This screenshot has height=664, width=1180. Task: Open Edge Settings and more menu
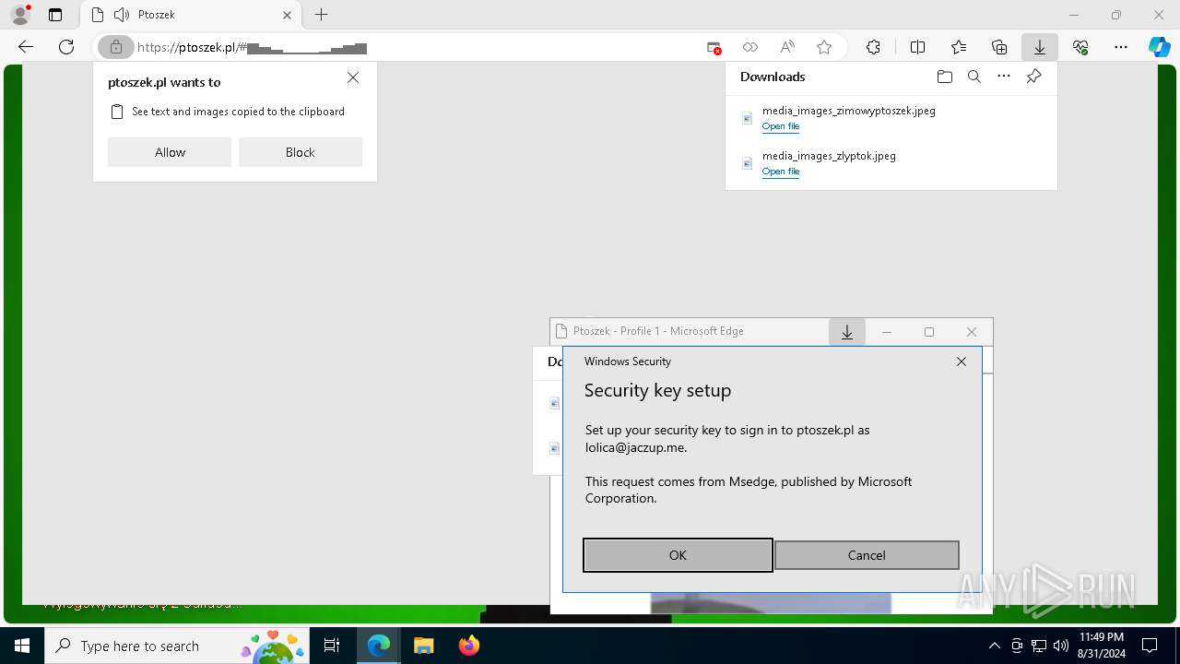click(x=1121, y=47)
